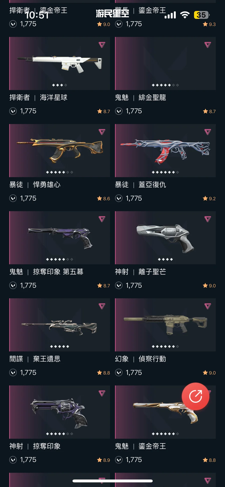
Task: Tap the red share floating button
Action: click(x=195, y=396)
